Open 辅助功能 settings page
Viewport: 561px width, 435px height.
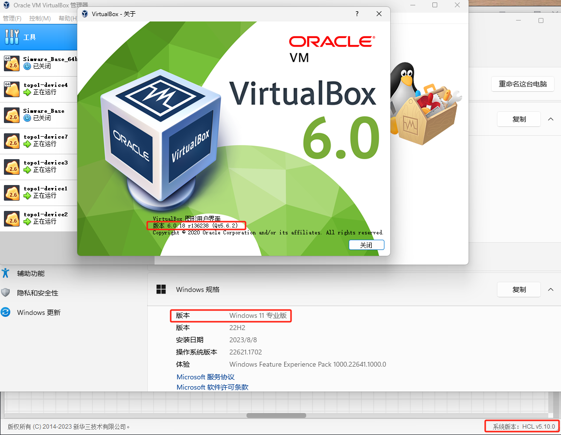(31, 273)
